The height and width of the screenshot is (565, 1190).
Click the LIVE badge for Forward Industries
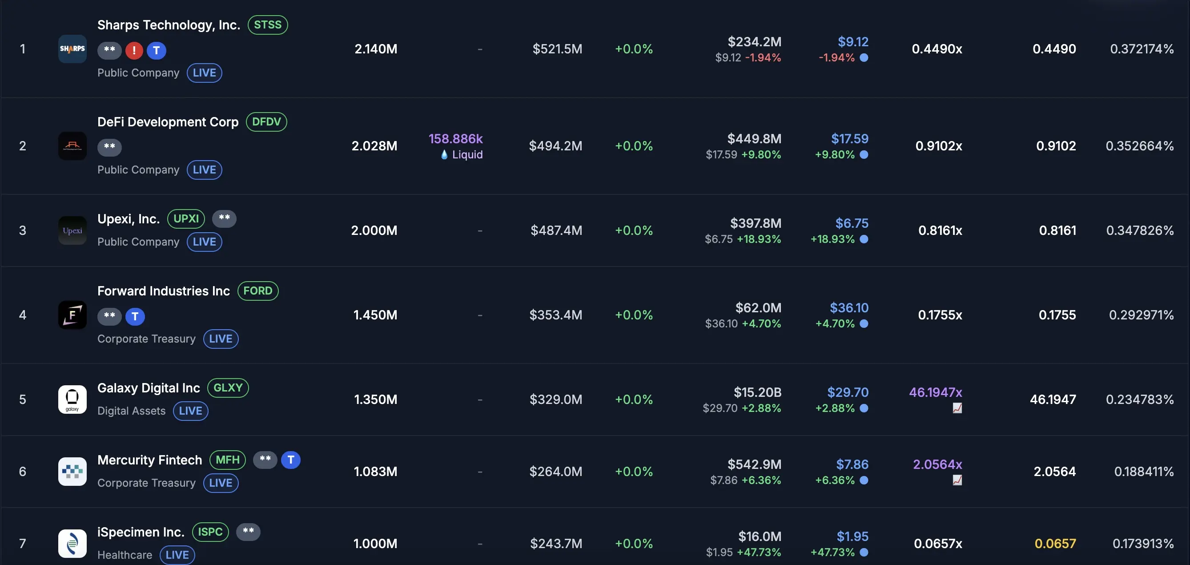[x=221, y=339]
